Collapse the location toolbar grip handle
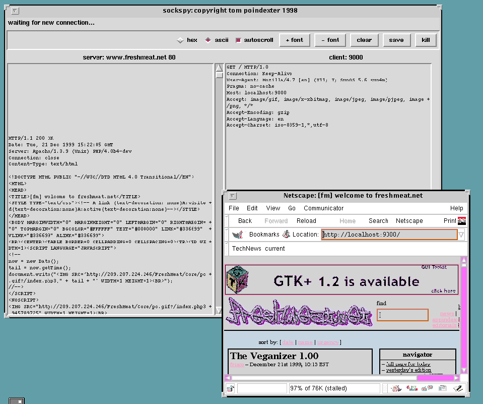 tap(227, 235)
